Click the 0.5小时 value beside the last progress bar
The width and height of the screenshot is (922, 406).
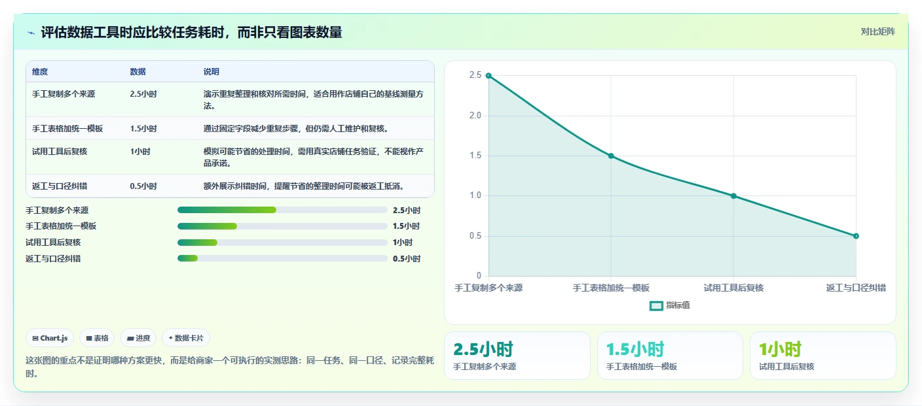407,259
